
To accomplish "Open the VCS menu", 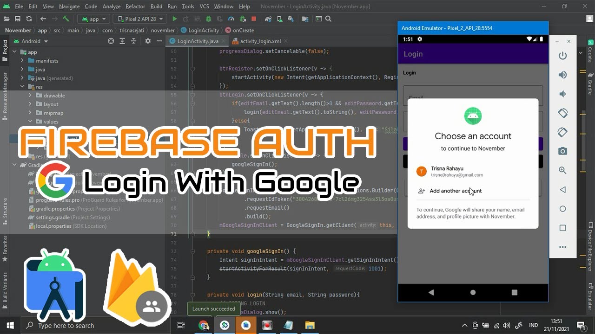I will pos(204,6).
